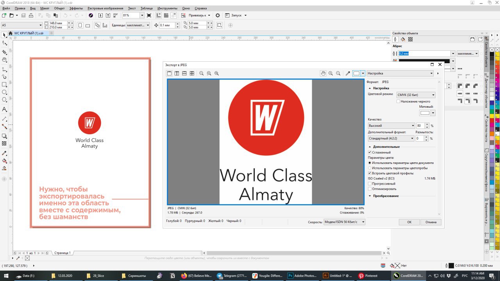The width and height of the screenshot is (500, 281).
Task: Open the Качество Высокий dropdown
Action: coord(391,126)
